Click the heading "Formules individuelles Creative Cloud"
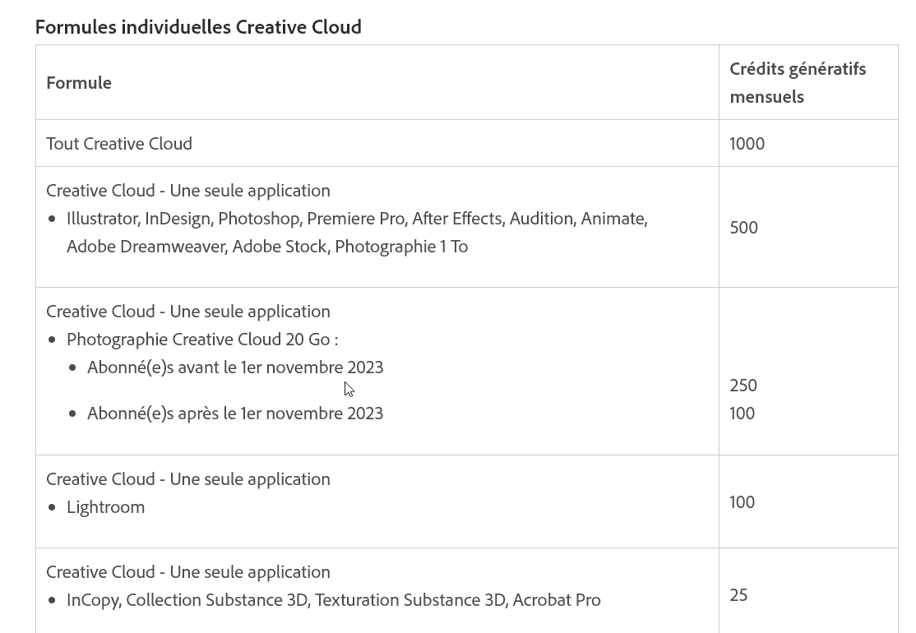 point(198,27)
